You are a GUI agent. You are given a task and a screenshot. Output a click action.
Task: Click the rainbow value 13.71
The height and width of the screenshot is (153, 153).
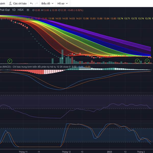[x=127, y=19]
